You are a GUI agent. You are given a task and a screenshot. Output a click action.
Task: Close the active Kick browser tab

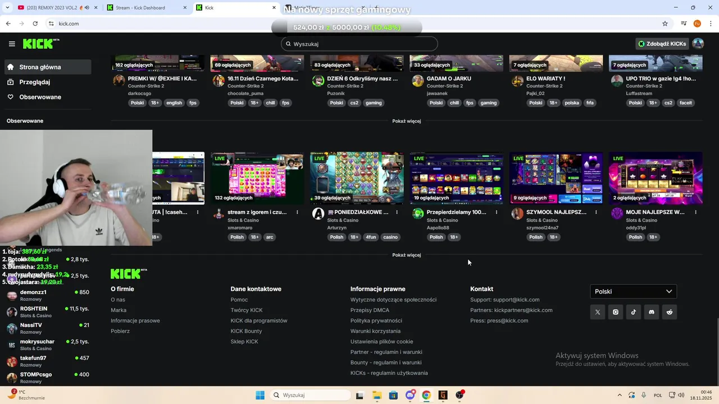(274, 8)
